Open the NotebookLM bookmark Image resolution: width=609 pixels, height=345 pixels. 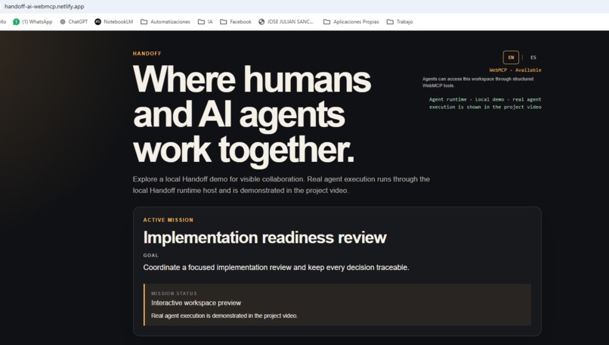pos(114,22)
